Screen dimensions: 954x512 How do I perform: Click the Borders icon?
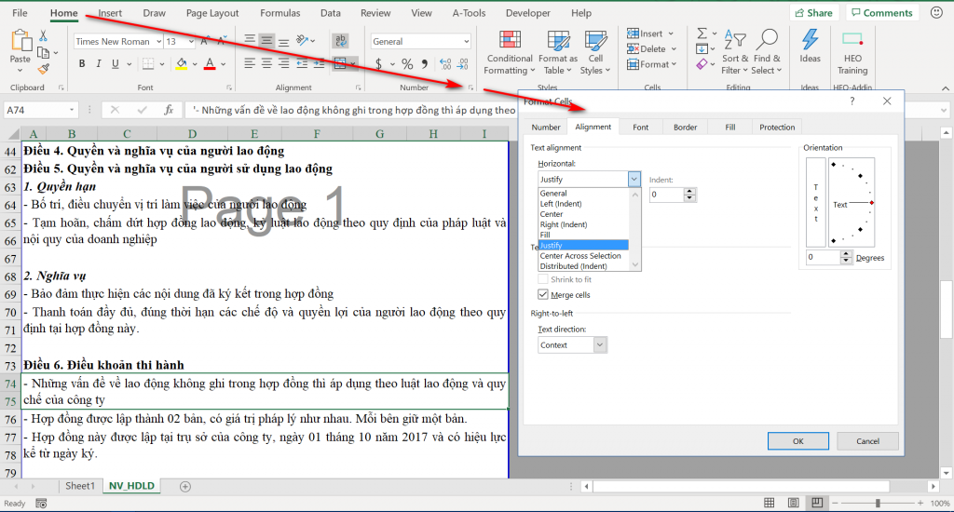[x=148, y=63]
